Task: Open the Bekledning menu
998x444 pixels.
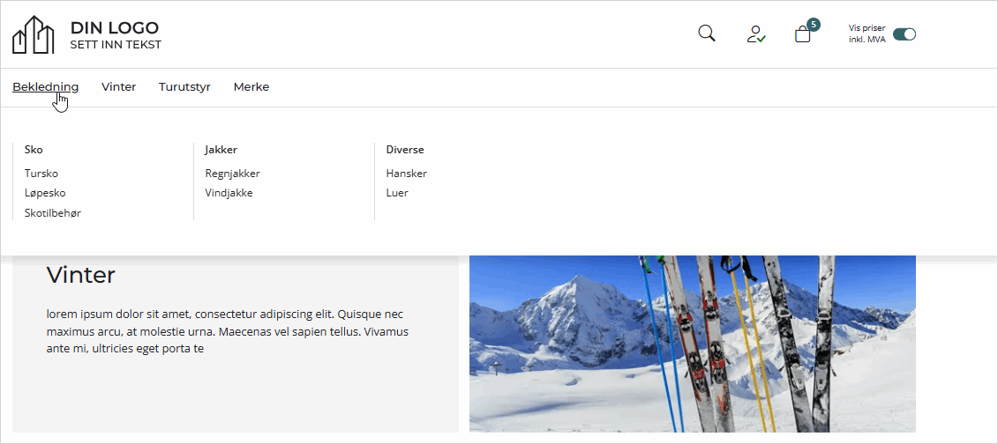Action: (x=45, y=86)
